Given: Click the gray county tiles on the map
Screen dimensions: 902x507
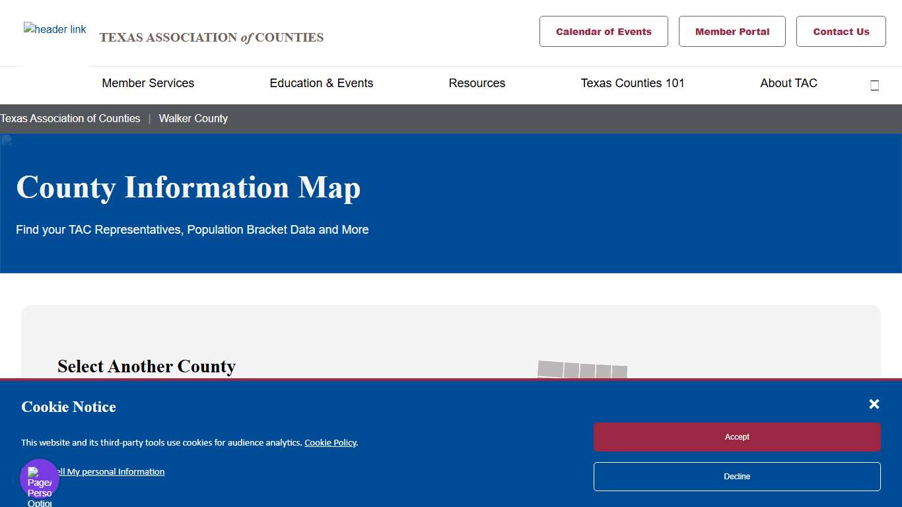Looking at the screenshot, I should tap(582, 370).
